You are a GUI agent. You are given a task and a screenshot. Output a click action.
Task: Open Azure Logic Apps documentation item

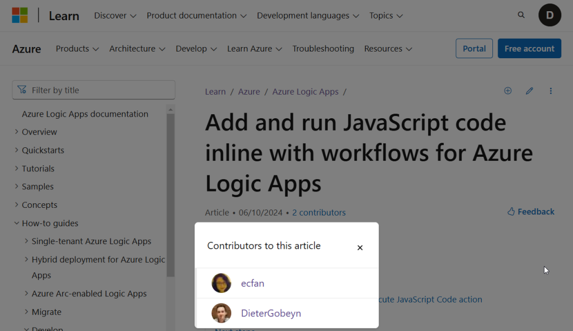coord(85,114)
